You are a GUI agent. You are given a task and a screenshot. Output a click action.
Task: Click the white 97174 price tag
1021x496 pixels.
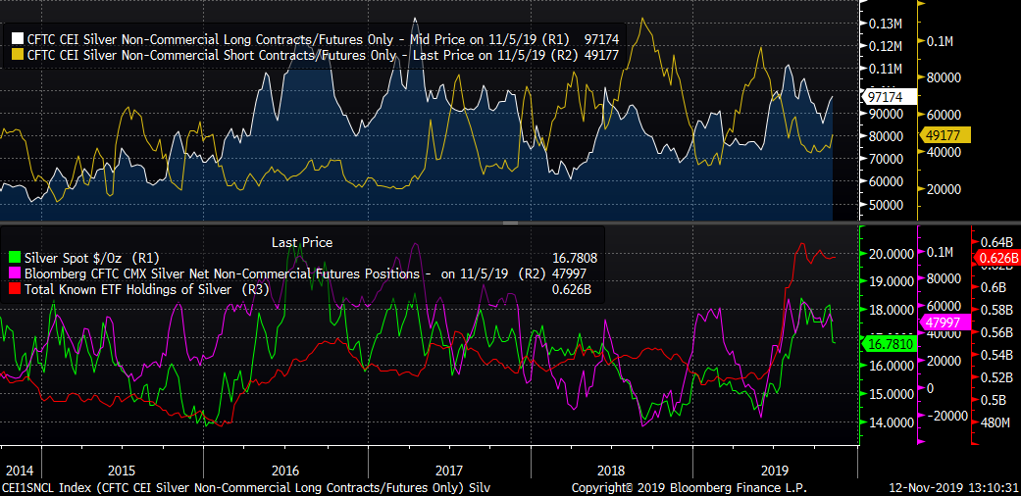pyautogui.click(x=889, y=97)
